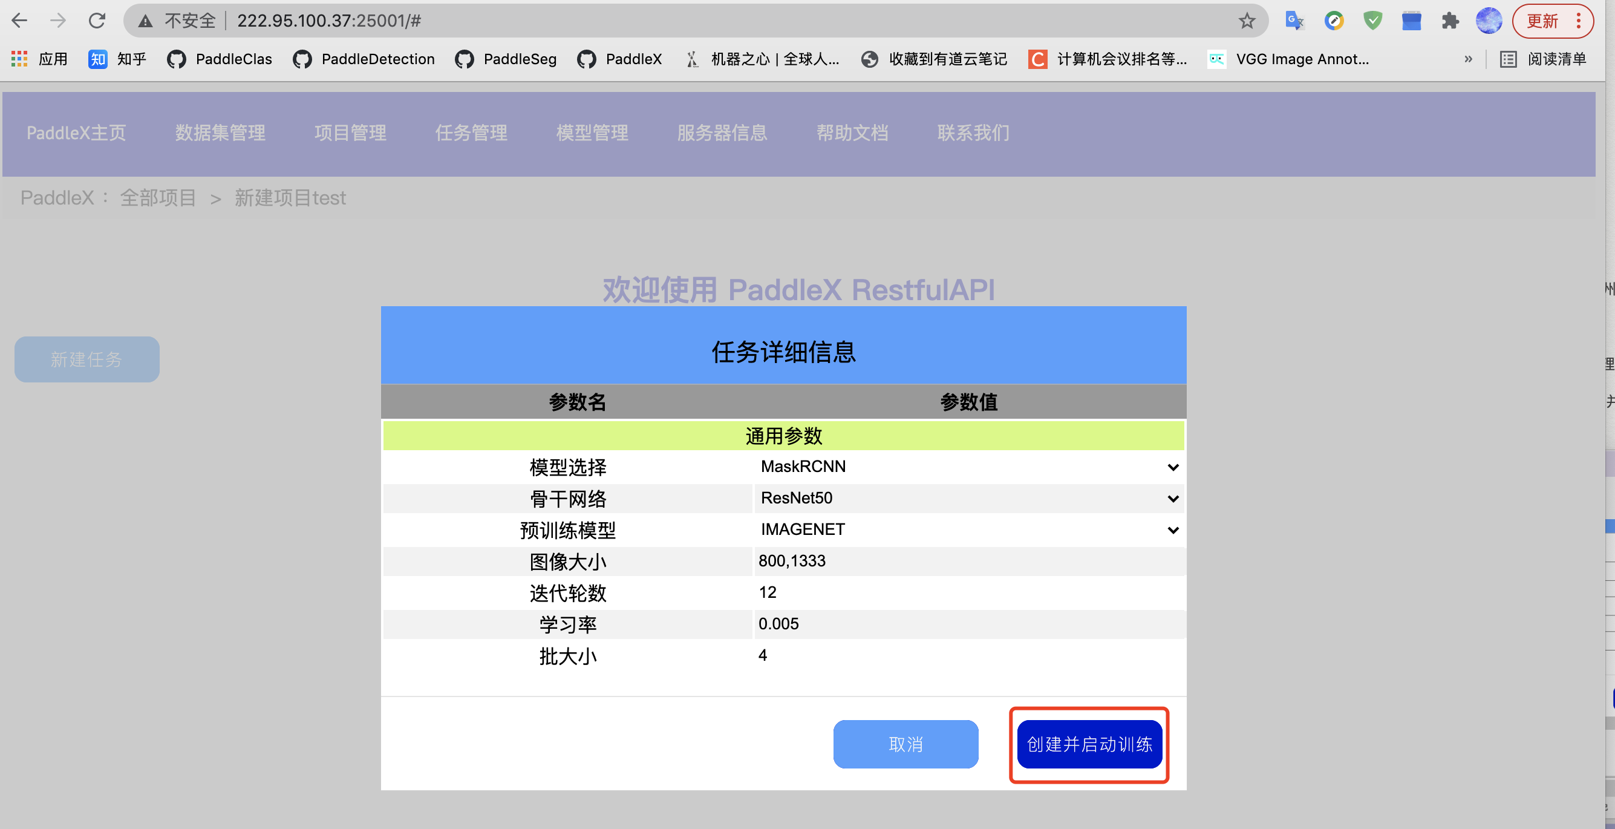Click the browser back arrow
This screenshot has height=829, width=1615.
coord(19,21)
